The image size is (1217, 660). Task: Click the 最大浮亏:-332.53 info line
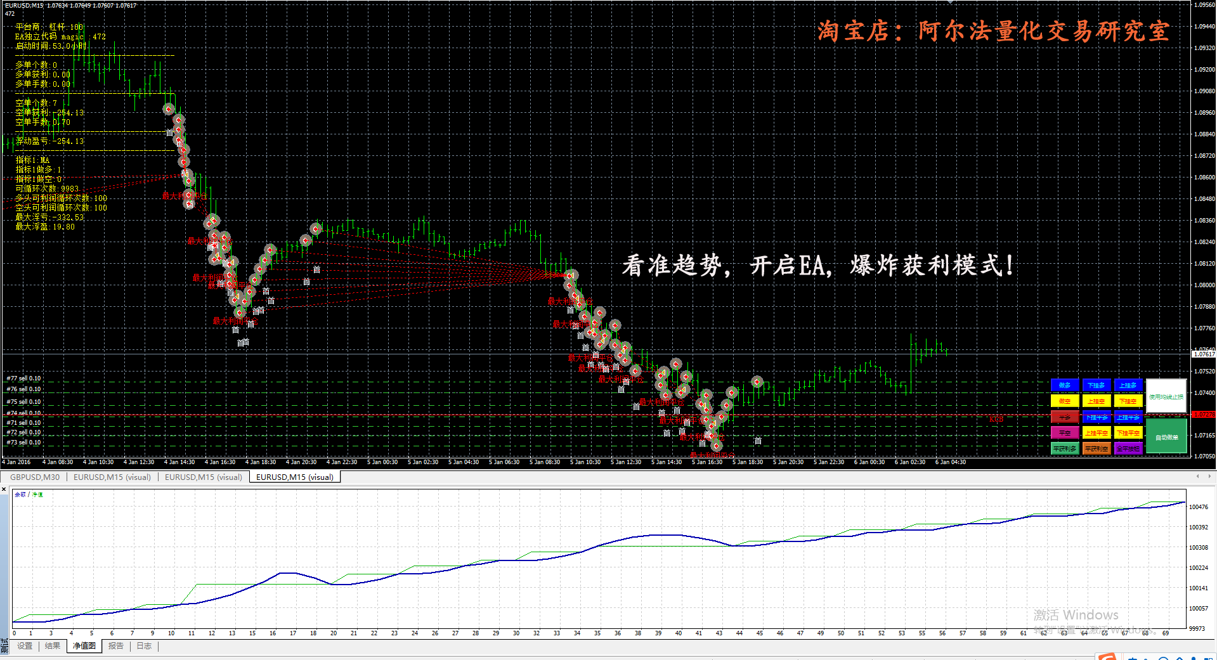(x=49, y=217)
